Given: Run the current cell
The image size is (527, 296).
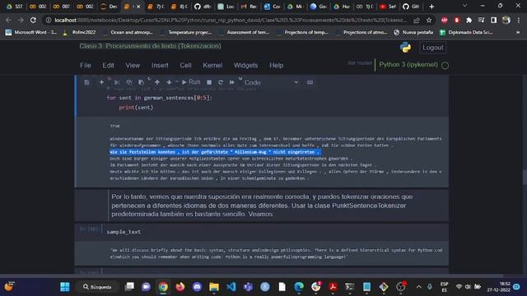Looking at the screenshot, I should pyautogui.click(x=191, y=82).
